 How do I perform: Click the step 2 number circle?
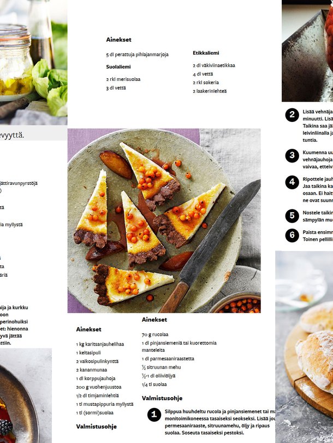[x=292, y=115]
